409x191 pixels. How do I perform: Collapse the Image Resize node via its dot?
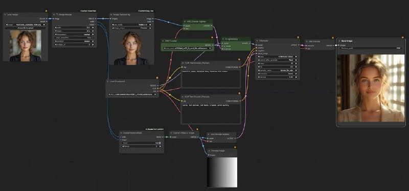pyautogui.click(x=54, y=15)
